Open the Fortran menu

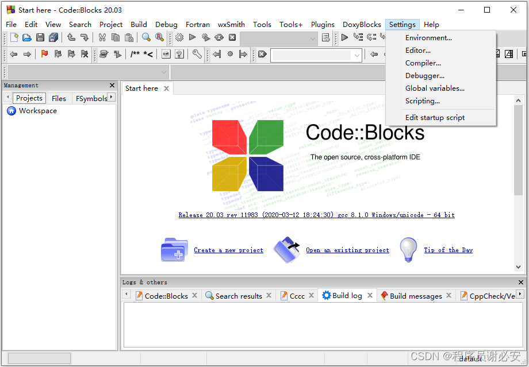point(198,25)
